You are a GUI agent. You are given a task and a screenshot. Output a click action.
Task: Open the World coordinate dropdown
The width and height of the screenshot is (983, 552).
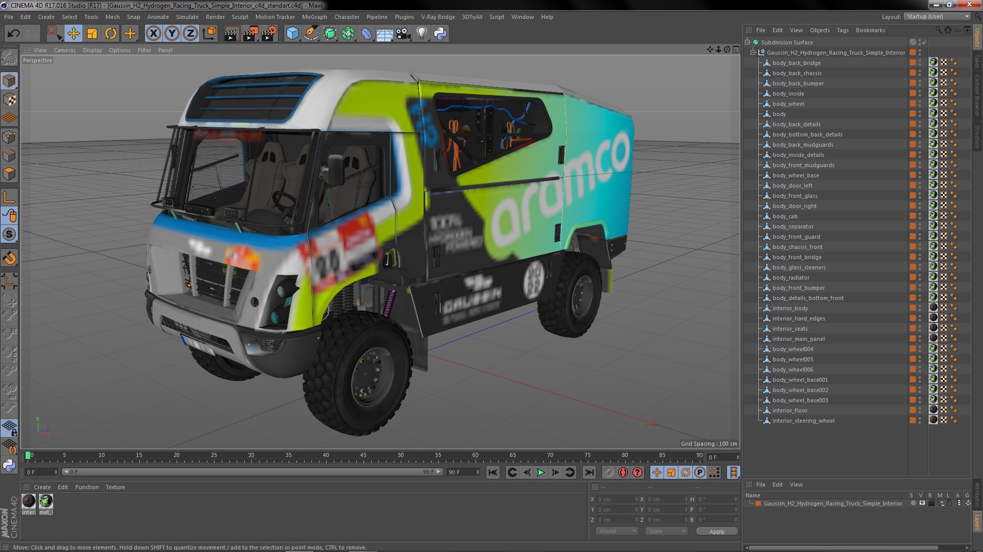pos(617,531)
